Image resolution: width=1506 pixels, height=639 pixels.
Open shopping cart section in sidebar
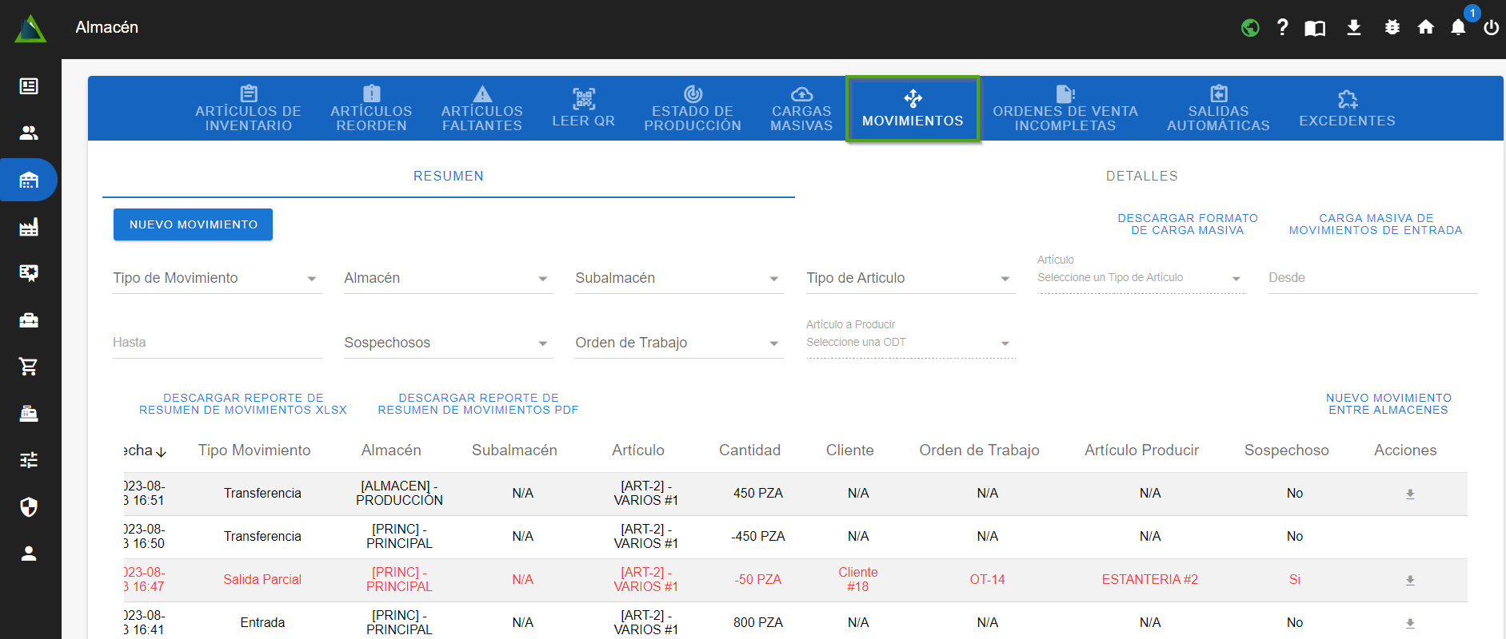pos(29,367)
